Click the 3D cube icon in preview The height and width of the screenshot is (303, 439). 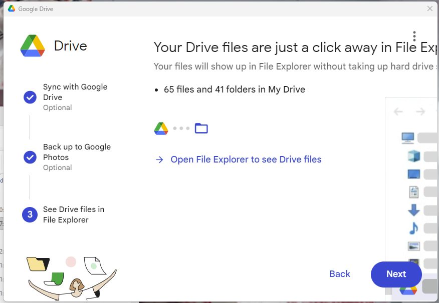[414, 156]
